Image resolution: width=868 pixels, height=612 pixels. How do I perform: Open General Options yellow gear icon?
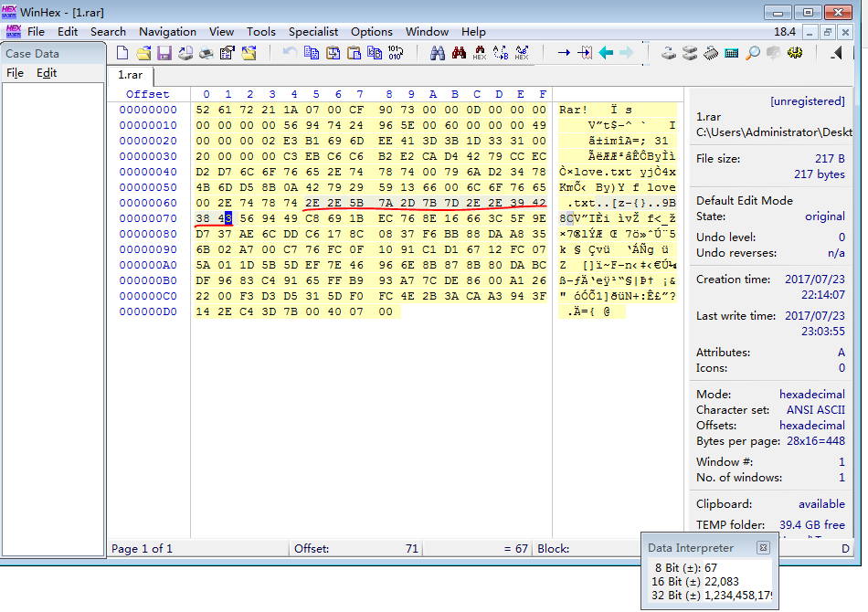[x=795, y=53]
